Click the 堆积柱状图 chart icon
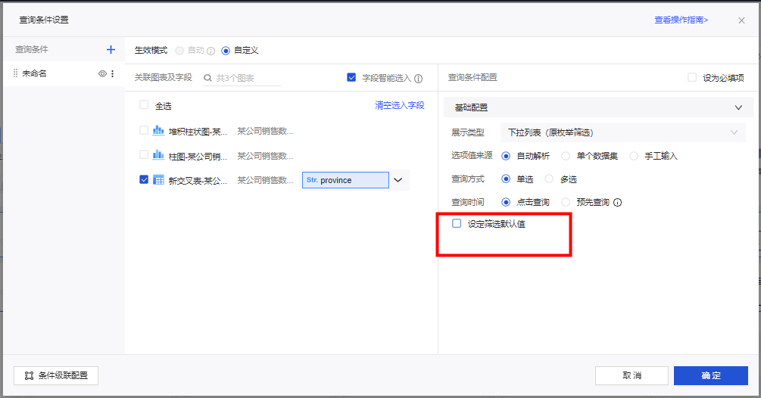The height and width of the screenshot is (398, 761). click(x=158, y=131)
